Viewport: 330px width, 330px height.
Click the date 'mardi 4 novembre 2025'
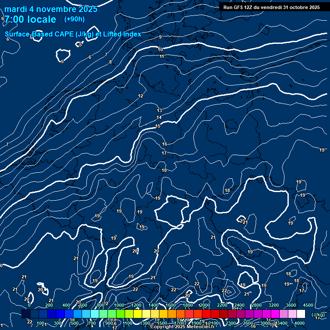[51, 9]
